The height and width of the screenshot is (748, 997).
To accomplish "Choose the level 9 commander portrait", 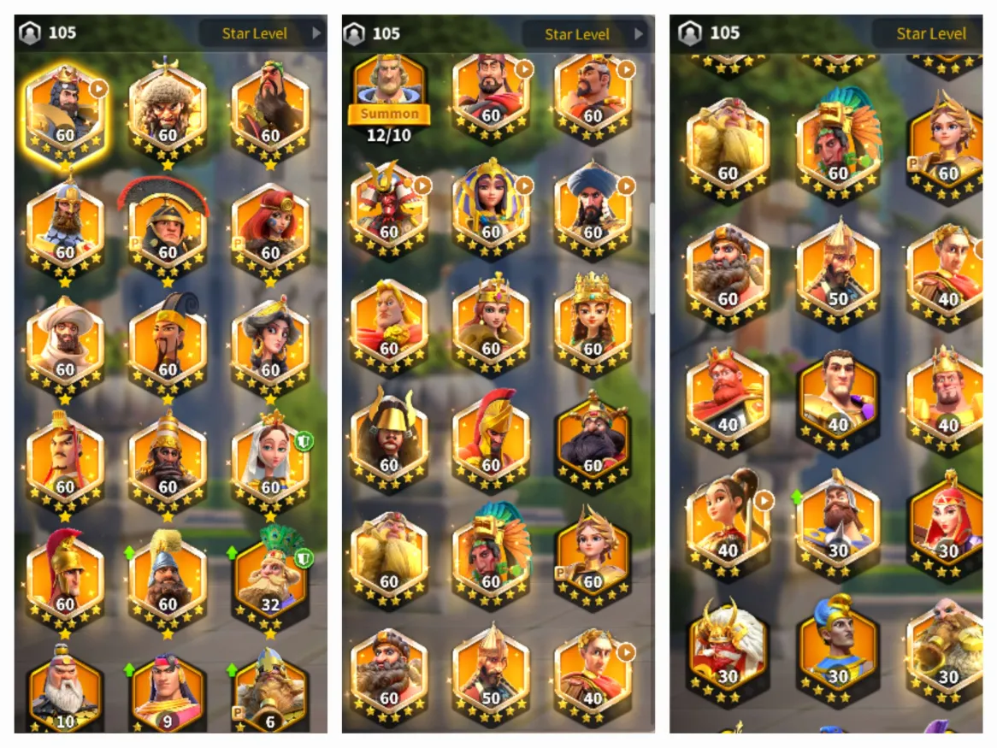I will tap(168, 692).
